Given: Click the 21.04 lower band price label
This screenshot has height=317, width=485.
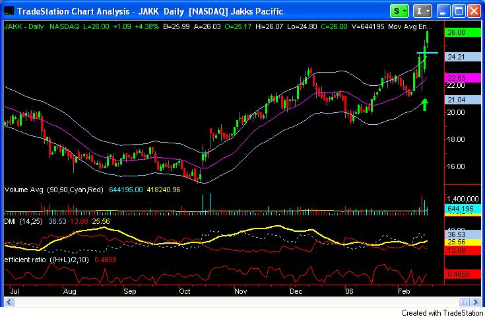Looking at the screenshot, I should (463, 100).
